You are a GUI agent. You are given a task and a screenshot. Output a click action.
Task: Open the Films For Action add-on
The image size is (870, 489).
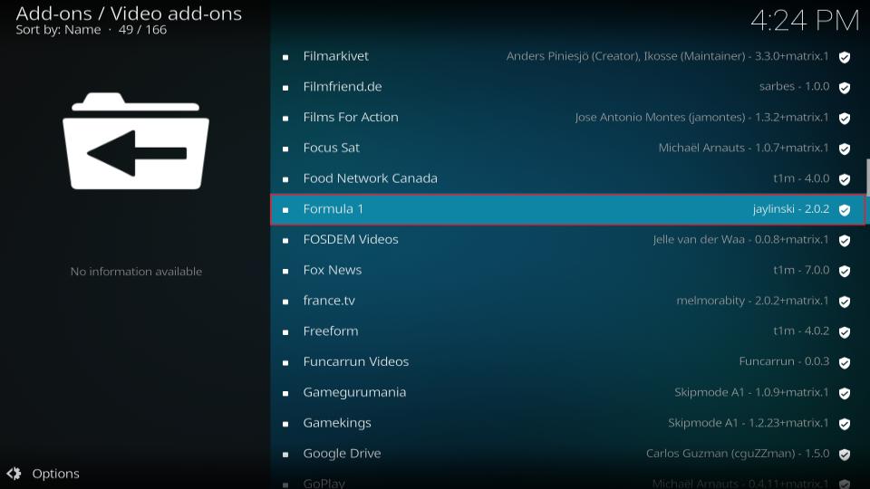(x=567, y=118)
